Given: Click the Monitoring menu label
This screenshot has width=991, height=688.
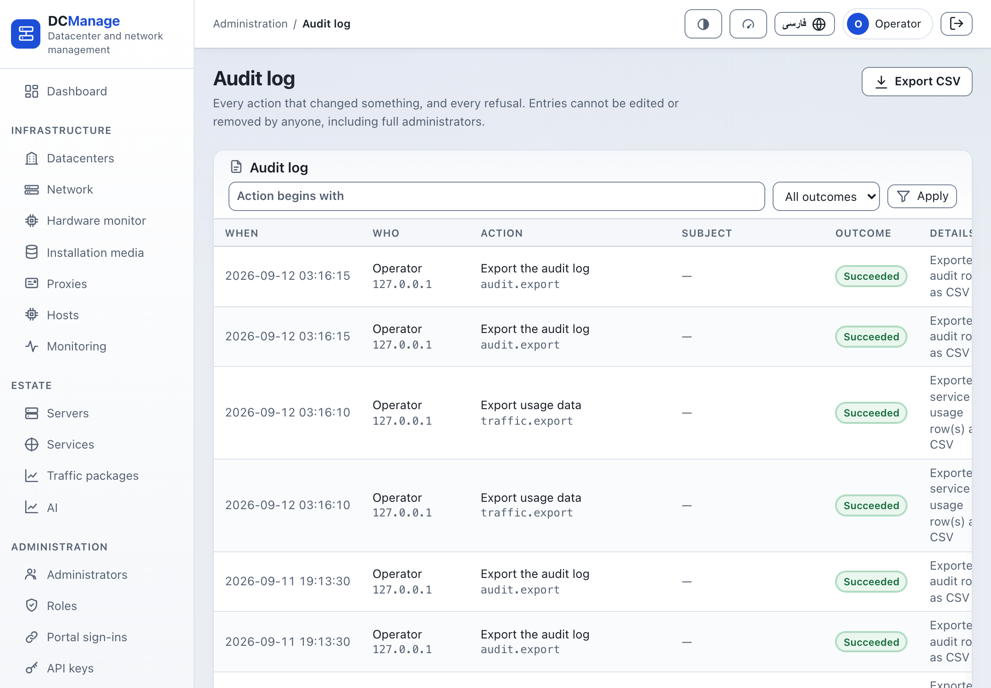Looking at the screenshot, I should pyautogui.click(x=77, y=346).
